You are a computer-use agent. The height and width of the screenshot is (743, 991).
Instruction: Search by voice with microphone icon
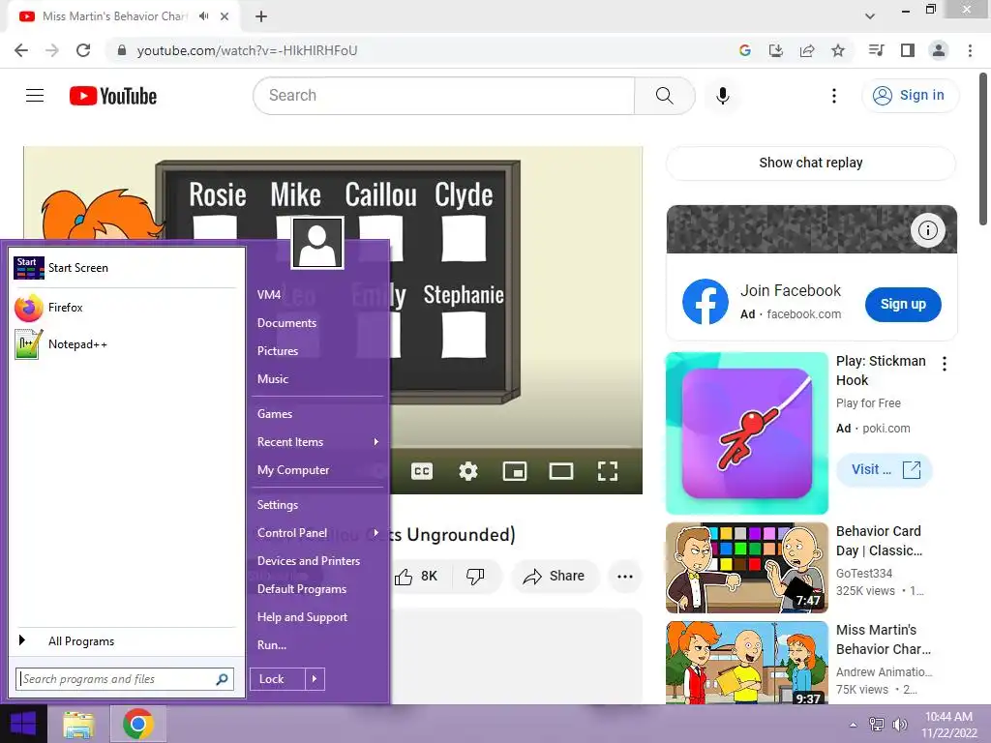click(x=722, y=96)
